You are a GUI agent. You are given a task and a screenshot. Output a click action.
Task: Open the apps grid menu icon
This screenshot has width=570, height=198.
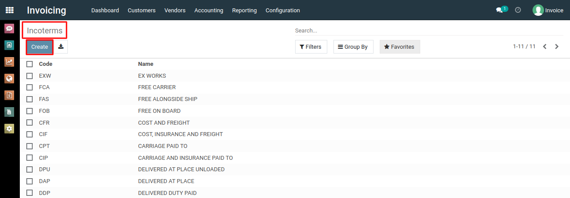tap(10, 10)
